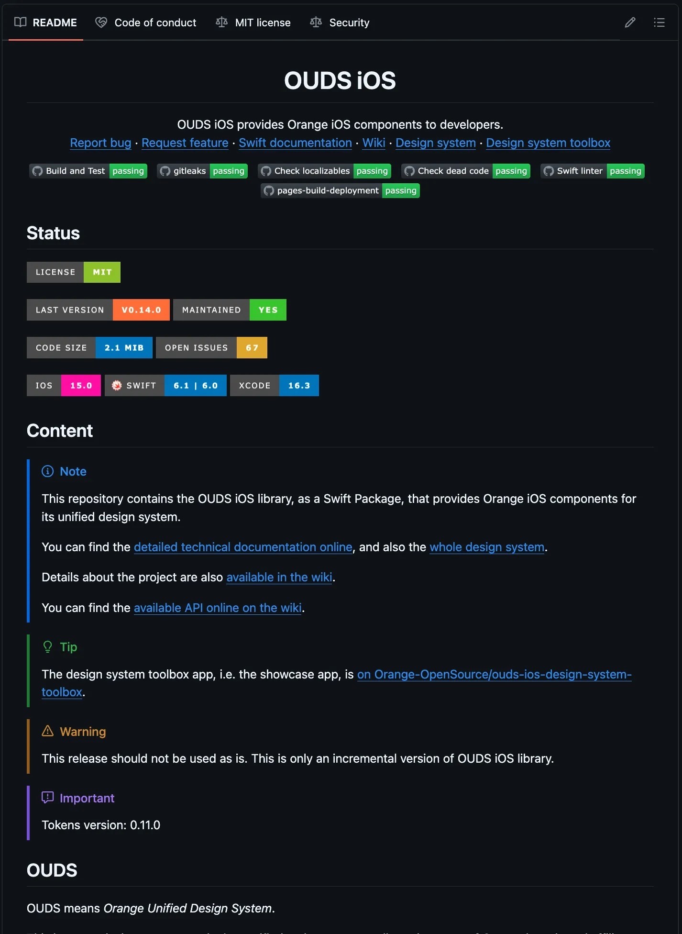Open the outline list icon
682x934 pixels.
click(659, 22)
